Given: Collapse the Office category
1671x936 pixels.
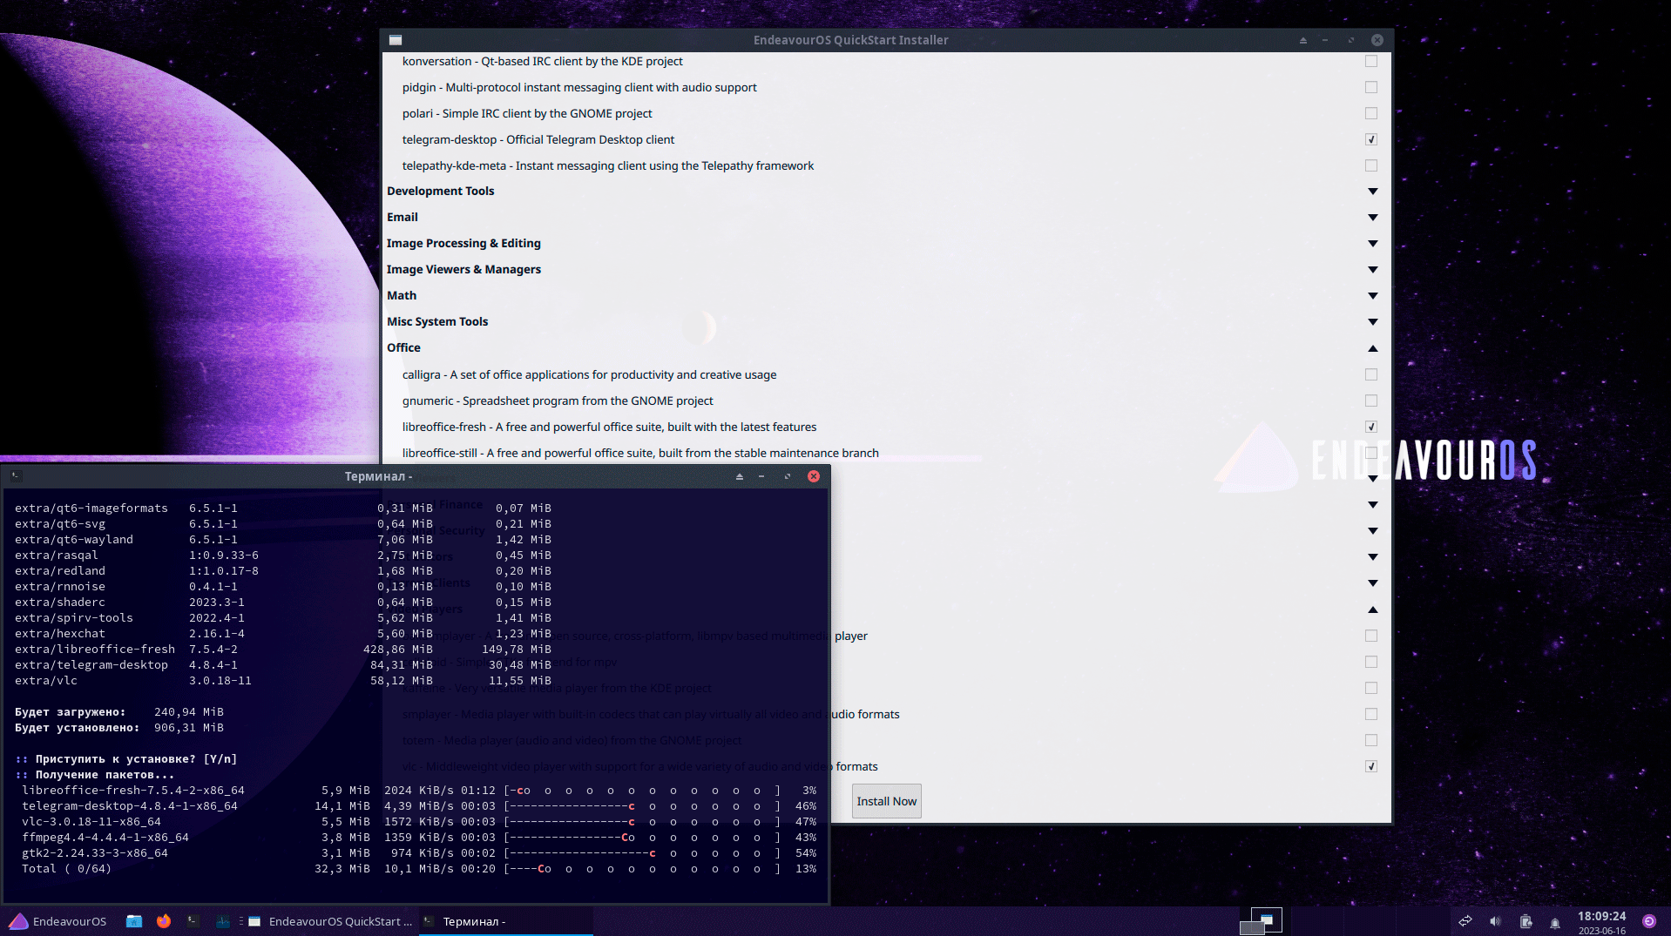Looking at the screenshot, I should point(1373,348).
